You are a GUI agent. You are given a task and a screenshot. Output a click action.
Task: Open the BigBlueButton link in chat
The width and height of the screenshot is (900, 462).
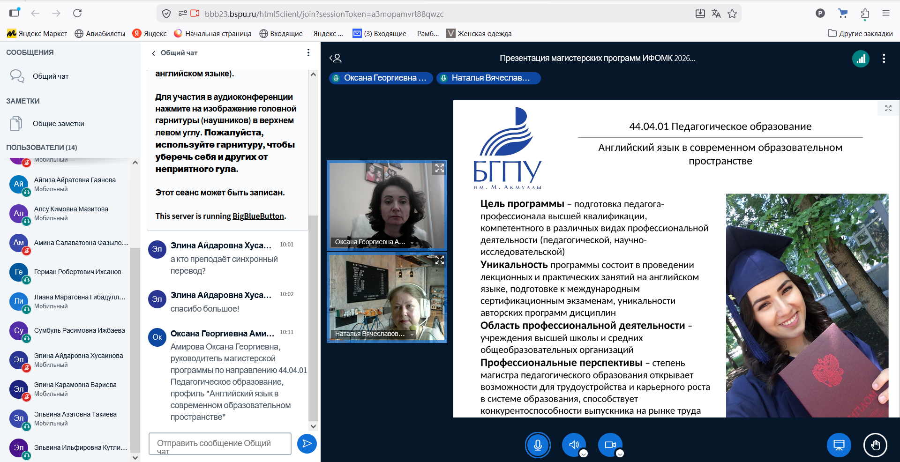click(x=258, y=216)
